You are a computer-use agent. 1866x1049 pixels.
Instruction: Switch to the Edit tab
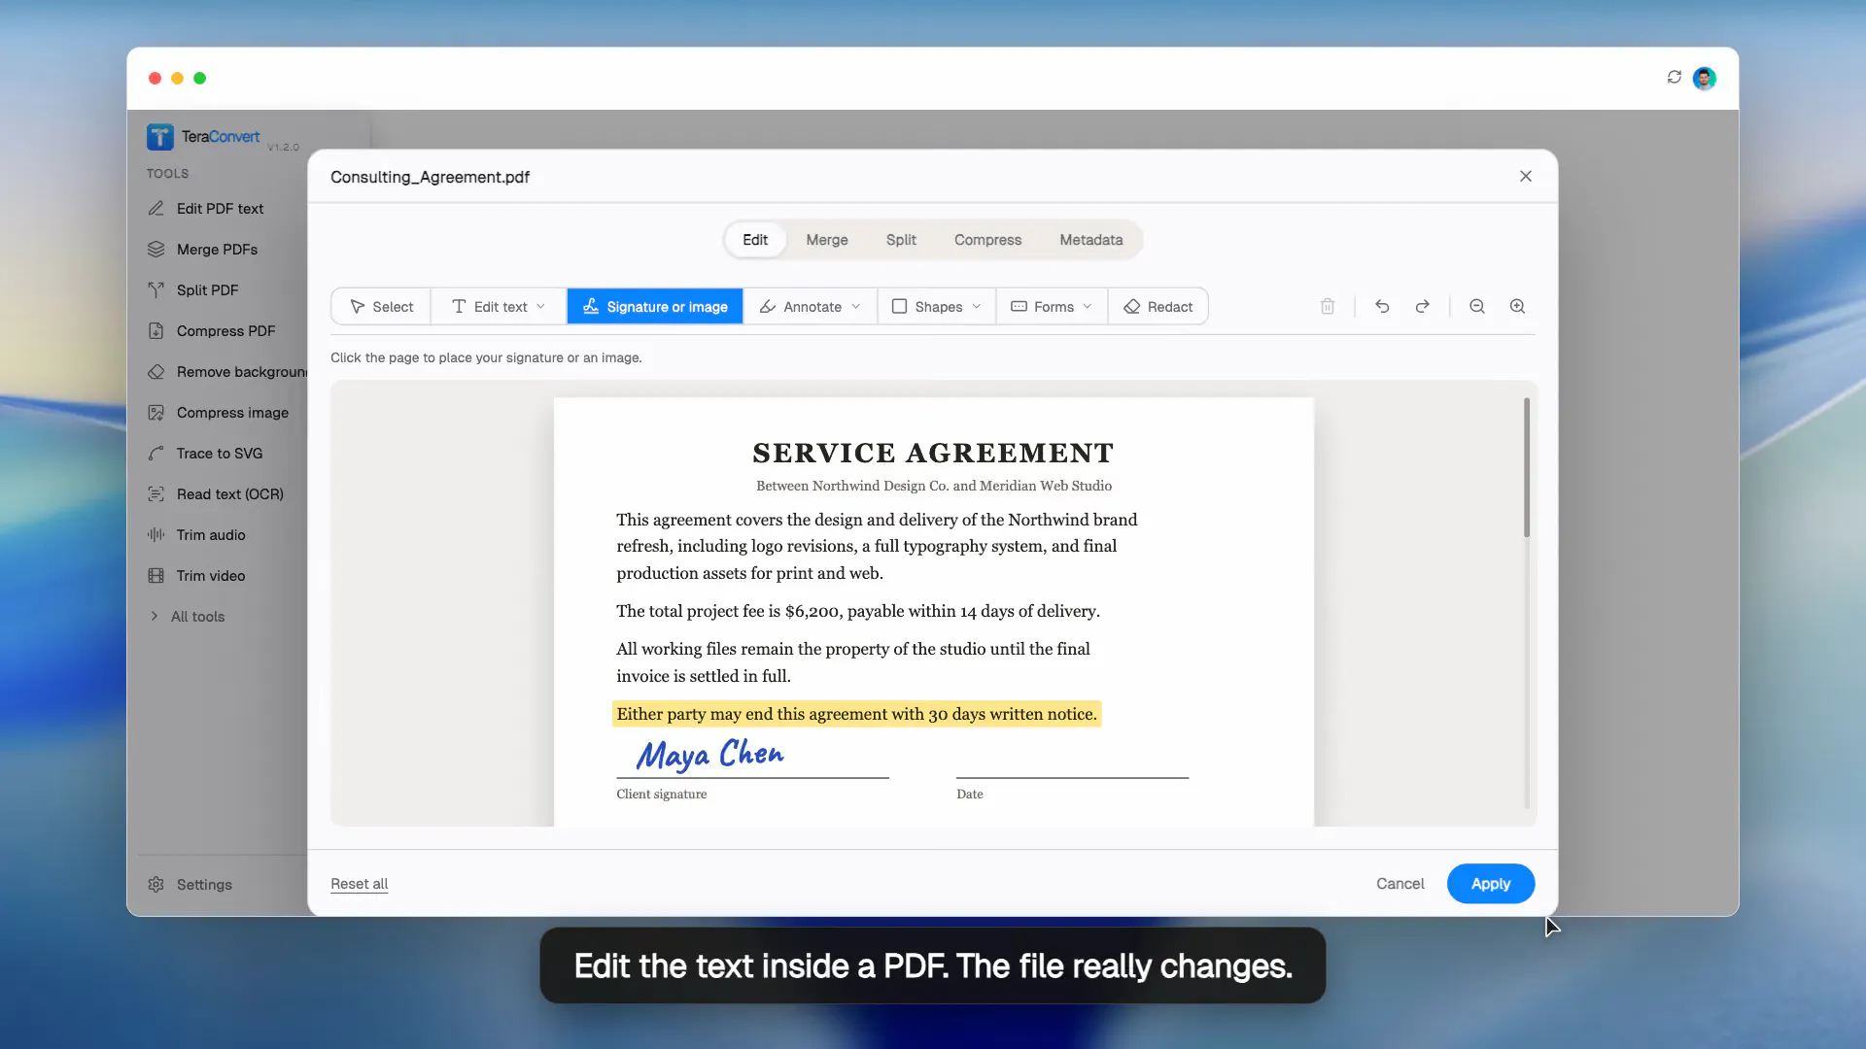pyautogui.click(x=755, y=240)
